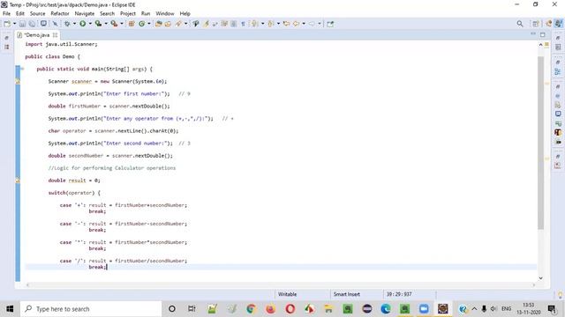Open the Run menu
565x317 pixels.
coord(146,13)
